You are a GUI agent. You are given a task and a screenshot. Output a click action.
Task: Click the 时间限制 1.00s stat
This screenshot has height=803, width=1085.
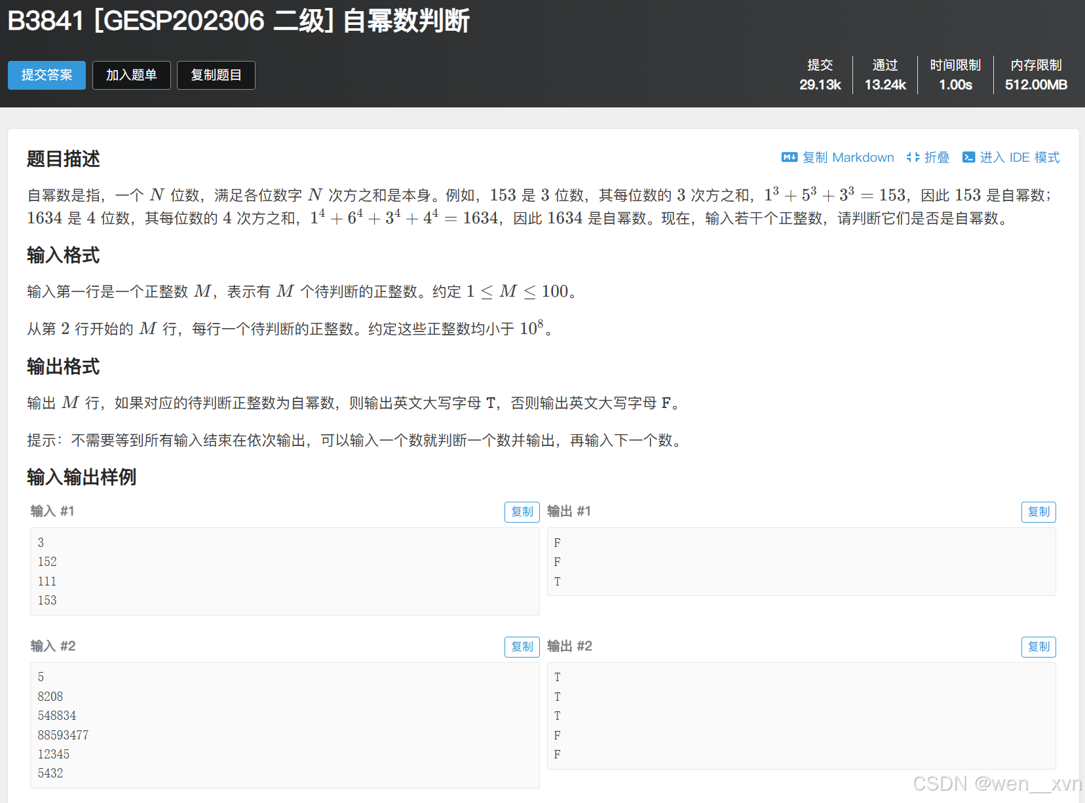[955, 75]
